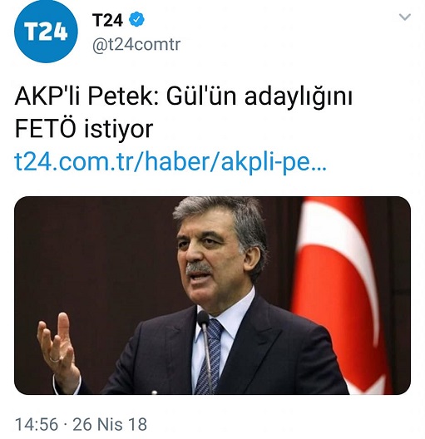
Task: Click the word adaylığını in the tweet text
Action: [299, 97]
